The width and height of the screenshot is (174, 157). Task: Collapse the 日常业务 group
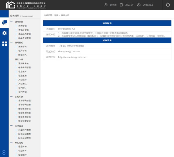tap(11, 126)
